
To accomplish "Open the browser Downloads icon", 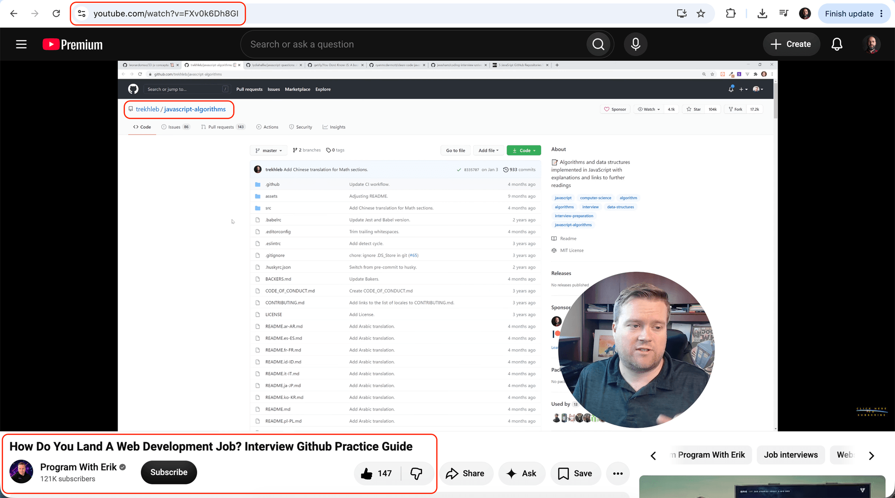I will click(x=762, y=13).
